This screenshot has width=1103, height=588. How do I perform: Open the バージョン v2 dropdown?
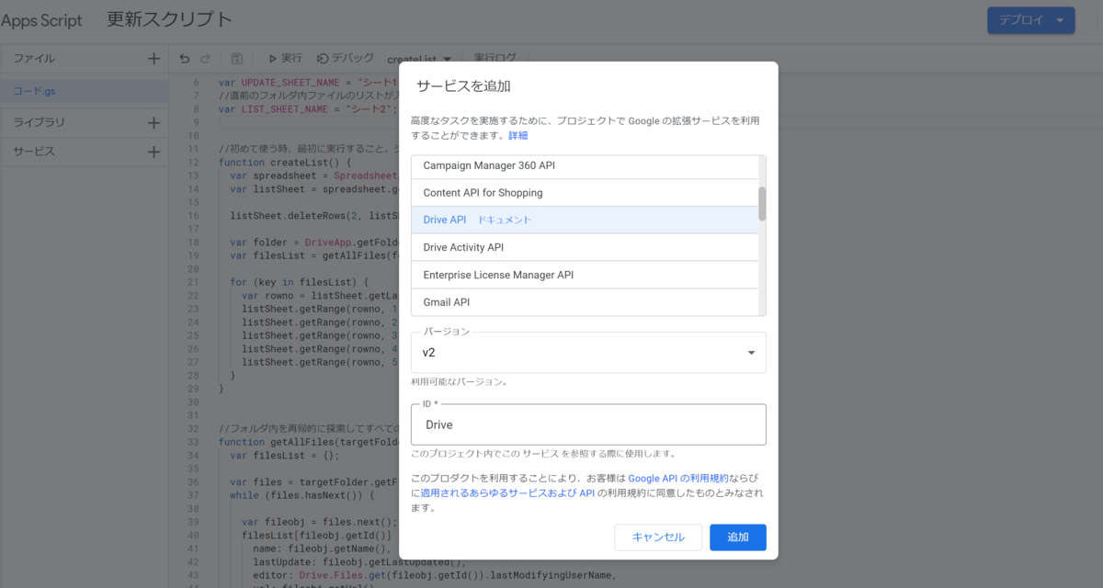pos(588,353)
